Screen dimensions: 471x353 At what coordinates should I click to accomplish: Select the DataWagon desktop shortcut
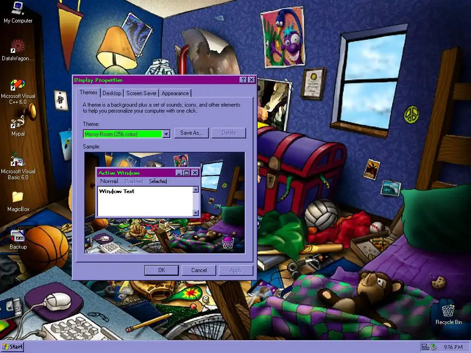coord(18,50)
